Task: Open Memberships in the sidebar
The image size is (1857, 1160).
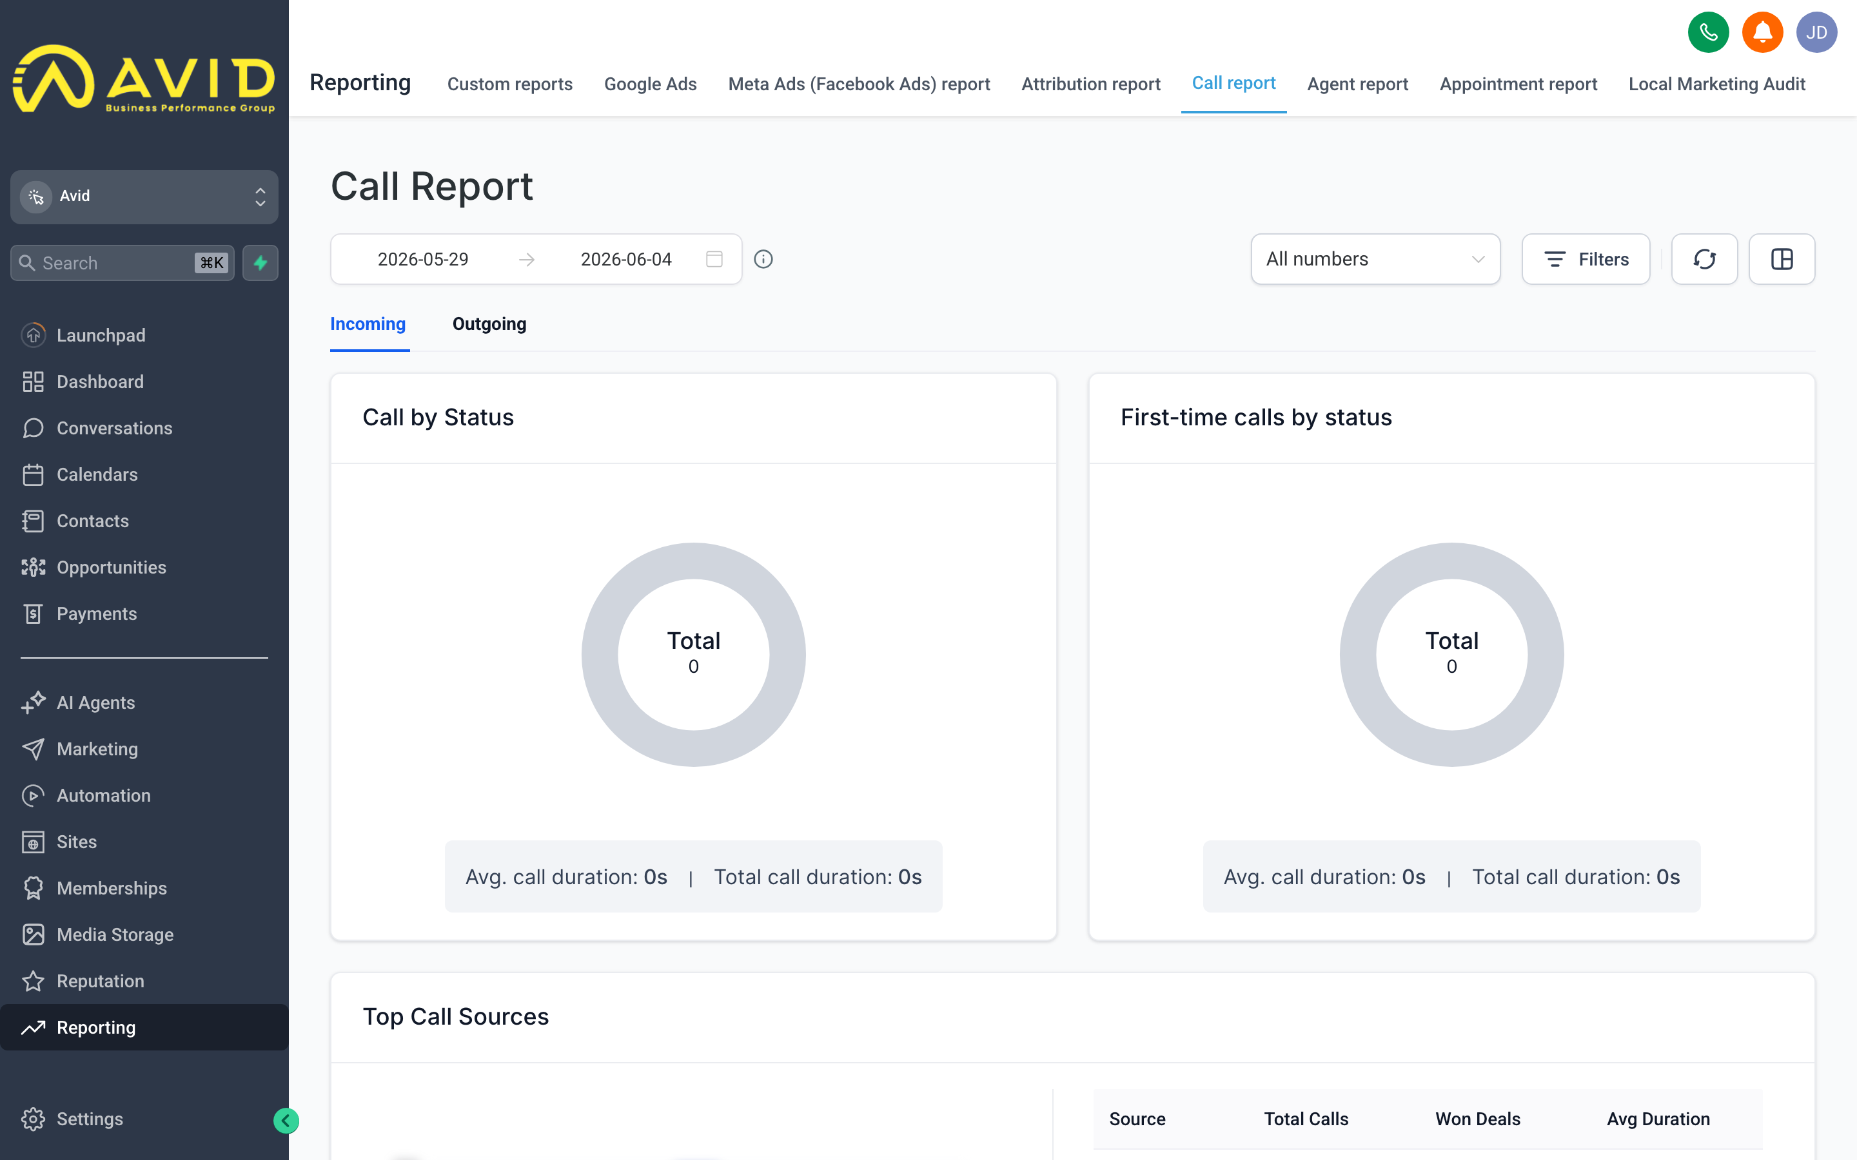Action: (144, 889)
